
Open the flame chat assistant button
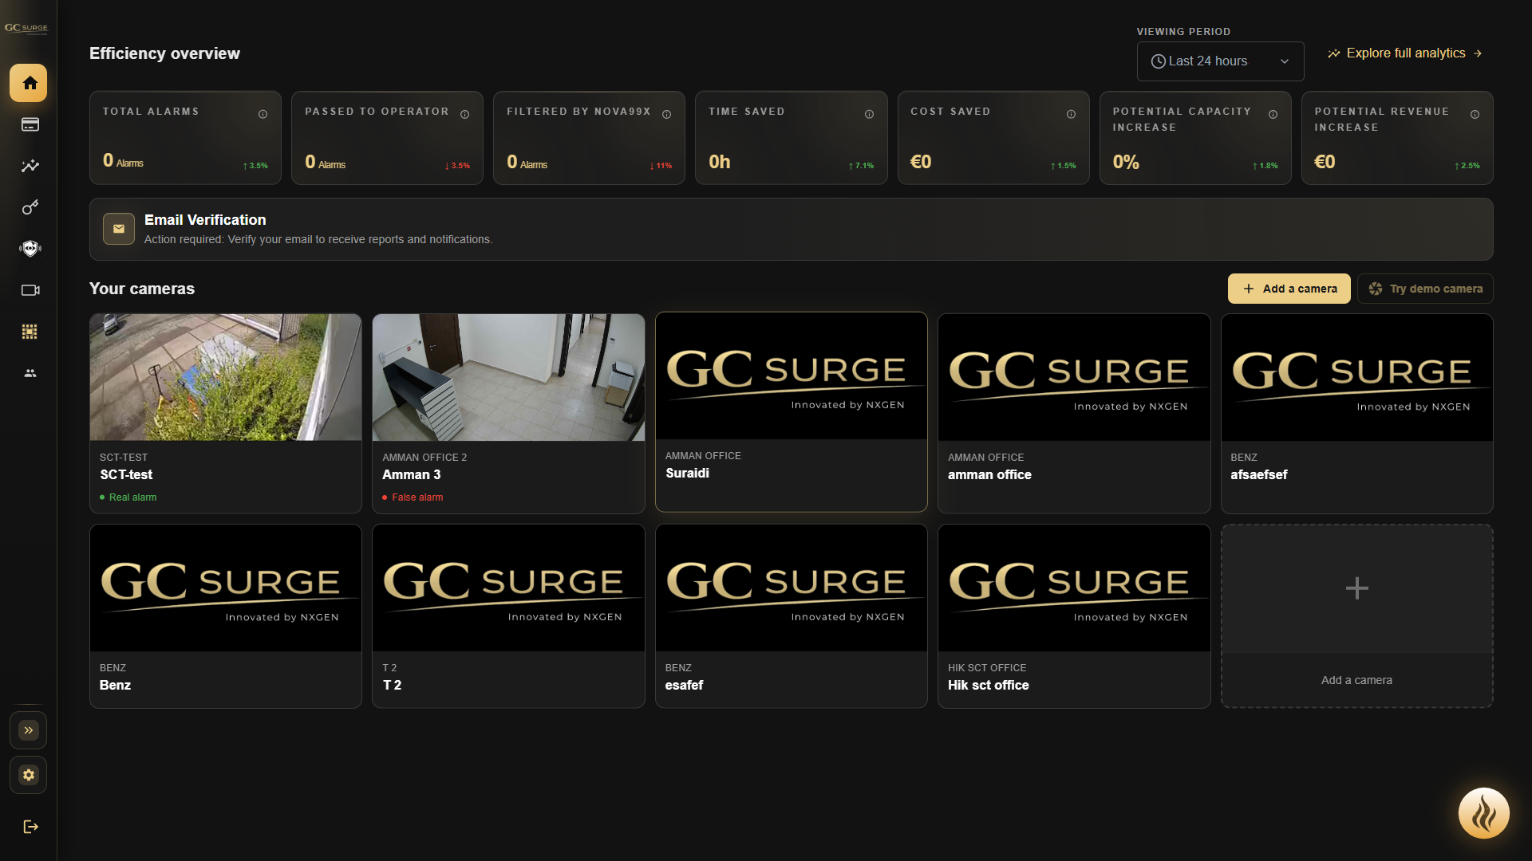point(1483,814)
